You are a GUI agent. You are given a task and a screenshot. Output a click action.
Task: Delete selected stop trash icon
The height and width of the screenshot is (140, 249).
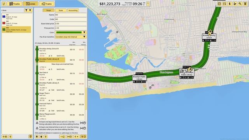coord(46,136)
